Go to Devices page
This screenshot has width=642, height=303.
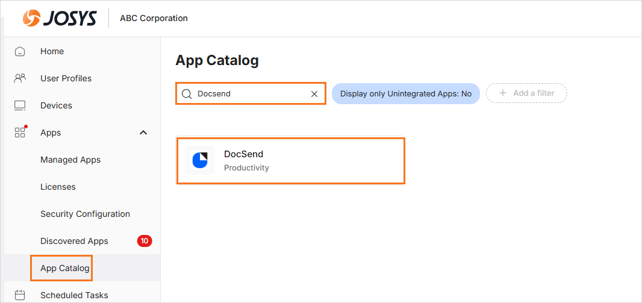click(56, 105)
